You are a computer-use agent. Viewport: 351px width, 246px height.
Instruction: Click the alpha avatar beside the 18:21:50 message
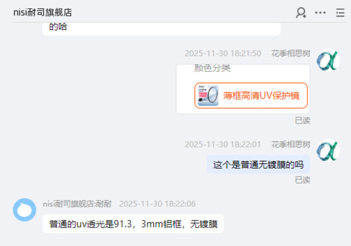(328, 60)
